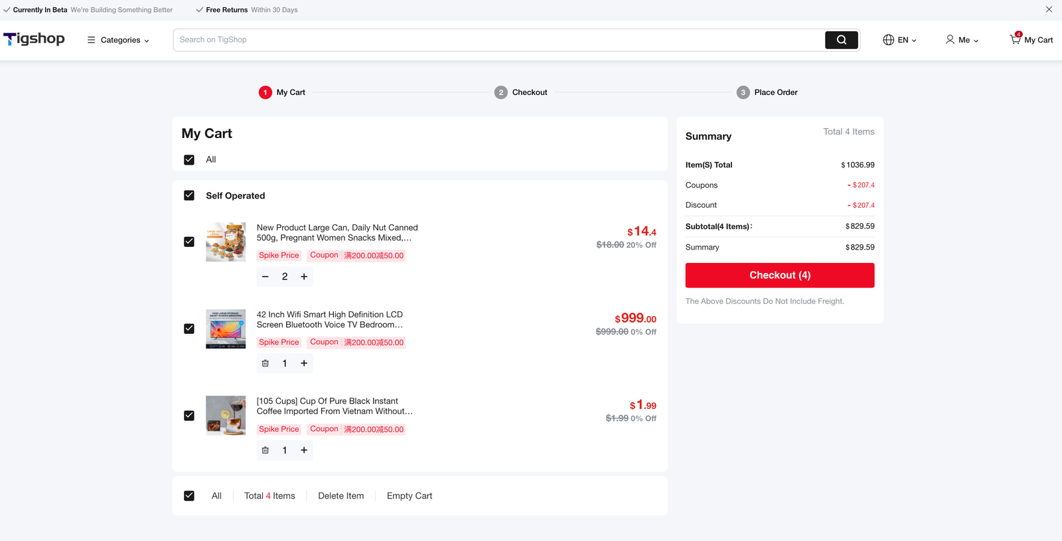Image resolution: width=1062 pixels, height=541 pixels.
Task: Open the EN language selector
Action: 899,40
